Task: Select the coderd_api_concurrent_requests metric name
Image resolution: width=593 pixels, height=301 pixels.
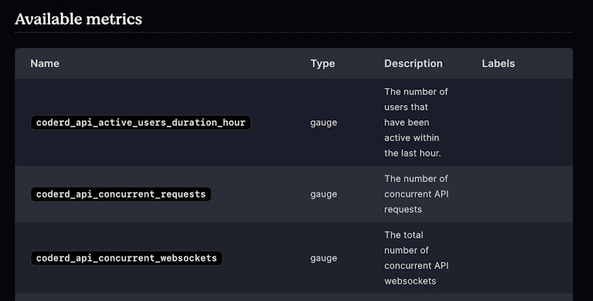Action: (x=120, y=194)
